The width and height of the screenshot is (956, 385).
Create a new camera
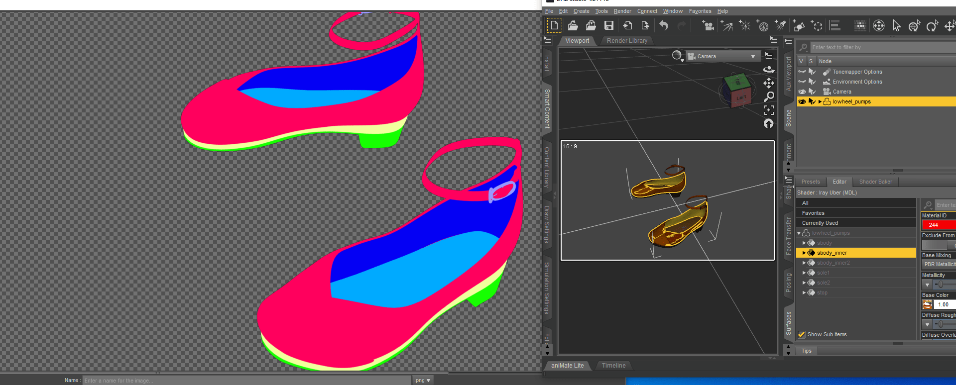(708, 25)
